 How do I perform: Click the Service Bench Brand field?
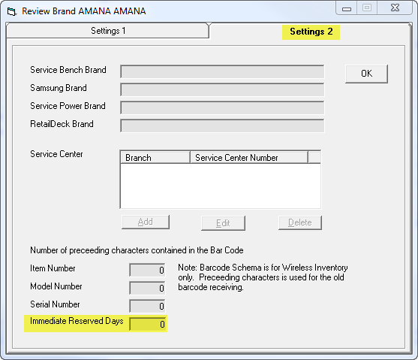[x=222, y=71]
